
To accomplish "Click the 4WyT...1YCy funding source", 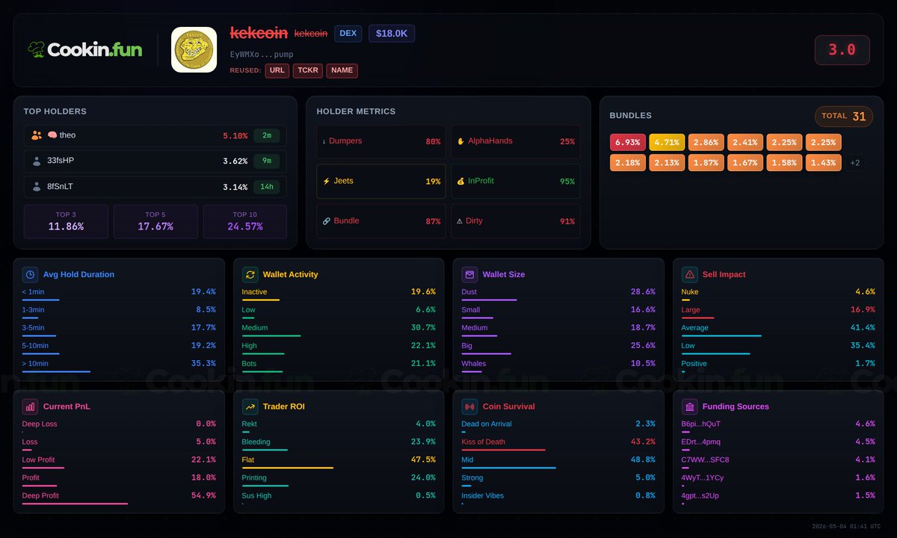I will (x=703, y=477).
